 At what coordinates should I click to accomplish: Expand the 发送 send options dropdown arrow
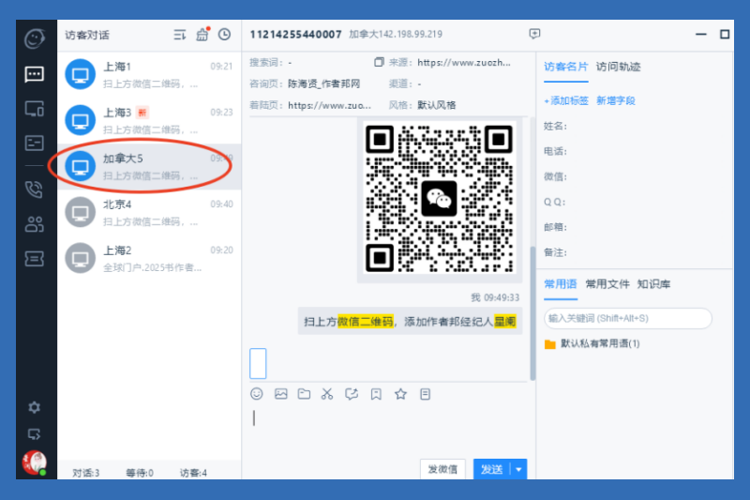pyautogui.click(x=519, y=469)
